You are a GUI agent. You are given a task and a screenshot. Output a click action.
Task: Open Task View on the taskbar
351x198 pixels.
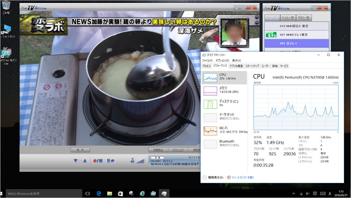[88, 193]
